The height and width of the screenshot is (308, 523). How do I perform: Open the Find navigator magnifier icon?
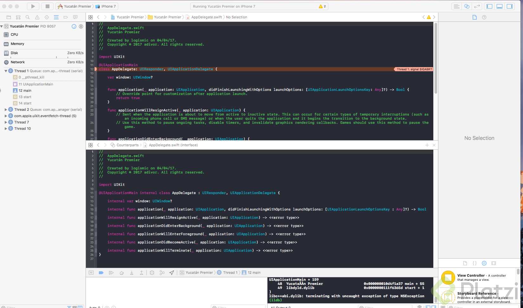tap(28, 17)
